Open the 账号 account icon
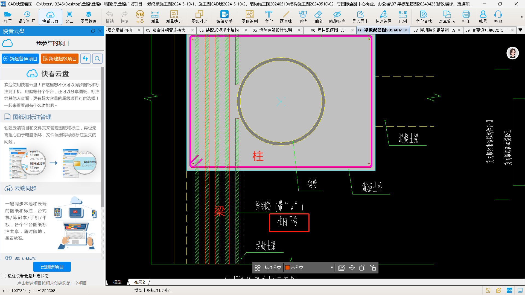Image resolution: width=525 pixels, height=295 pixels. coord(483,17)
